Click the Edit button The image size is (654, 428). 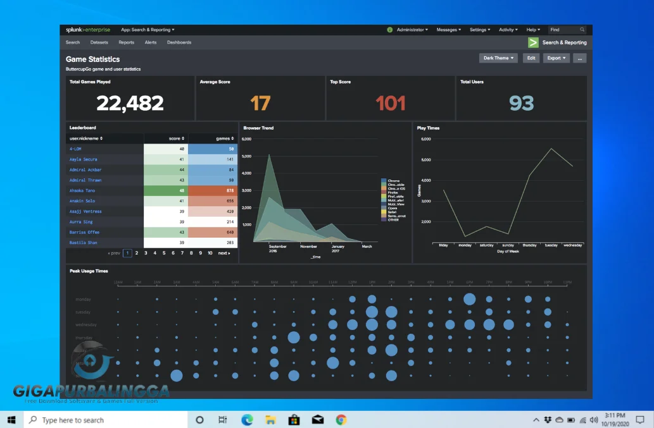pyautogui.click(x=531, y=58)
